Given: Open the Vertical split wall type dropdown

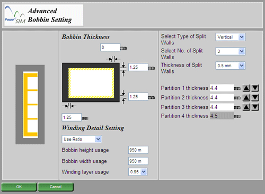Looking at the screenshot, I should click(231, 37).
